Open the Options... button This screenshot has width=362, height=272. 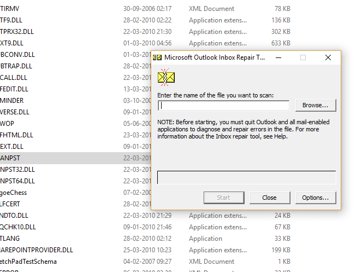pos(316,198)
